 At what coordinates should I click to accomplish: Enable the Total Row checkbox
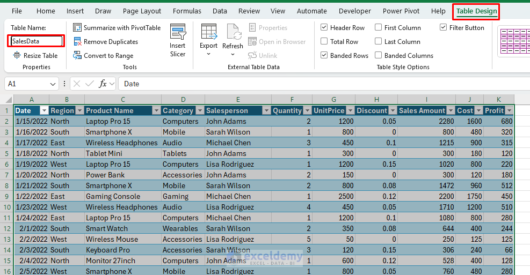click(324, 41)
